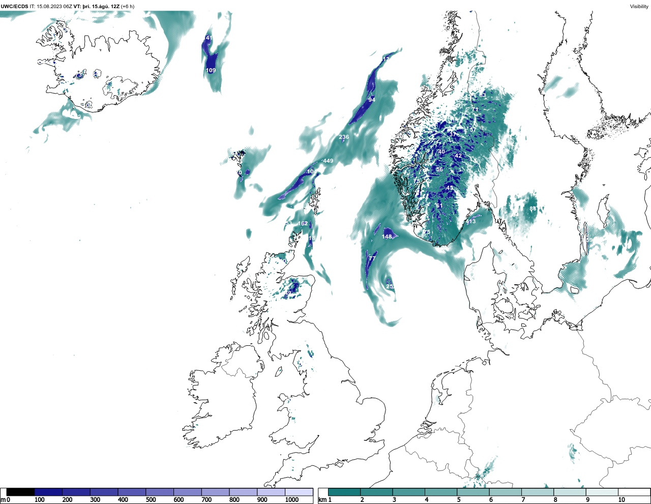Select the 3–4 km teal legend swatch
Viewport: 651px width, 504px height.
409,492
